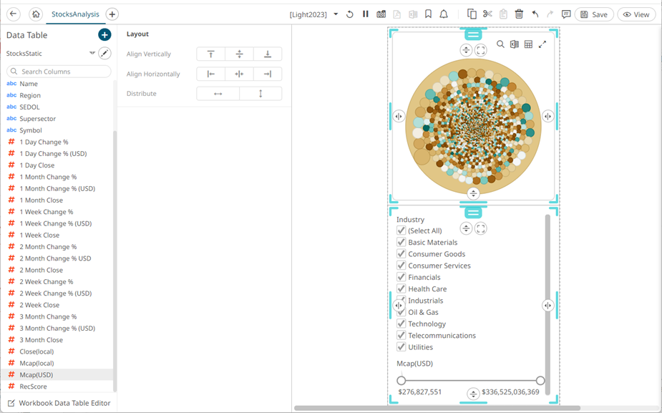This screenshot has width=662, height=413.
Task: Delete the selected part with the trash icon
Action: (x=519, y=14)
